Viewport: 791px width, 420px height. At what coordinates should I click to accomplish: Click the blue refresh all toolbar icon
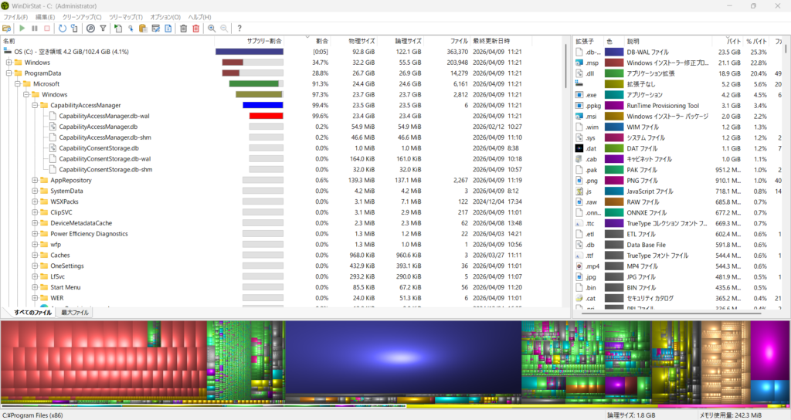62,29
